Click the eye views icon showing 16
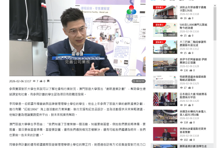This screenshot has height=148, width=222. click(x=181, y=18)
